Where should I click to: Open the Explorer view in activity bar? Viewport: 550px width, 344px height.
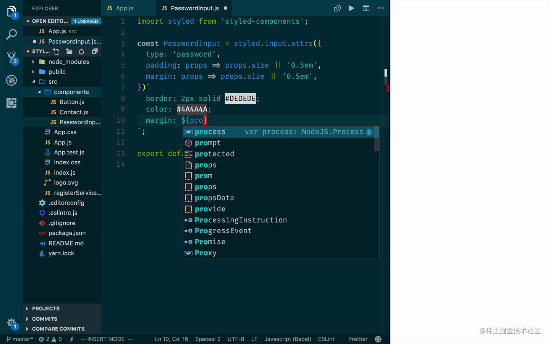point(11,12)
